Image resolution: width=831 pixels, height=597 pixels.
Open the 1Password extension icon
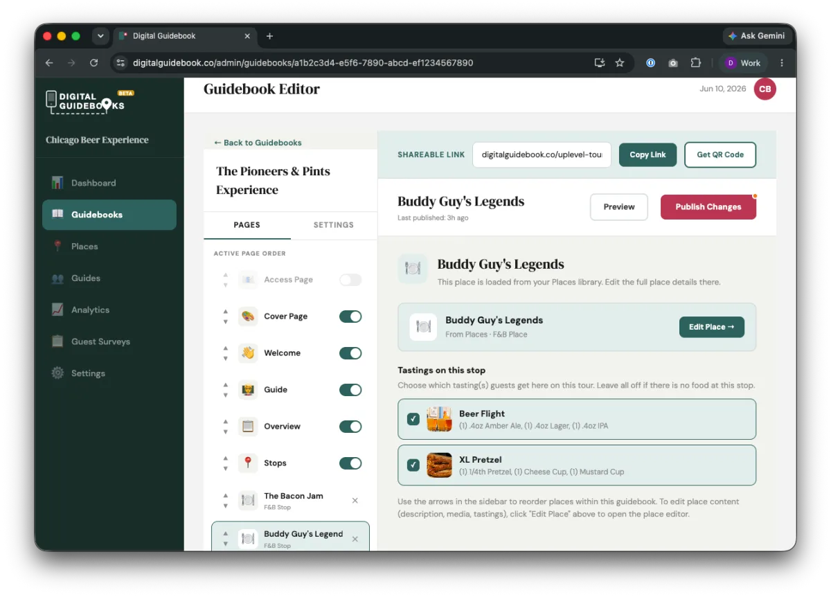[x=651, y=63]
